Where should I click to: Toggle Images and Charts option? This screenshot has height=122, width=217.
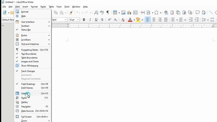click(33, 62)
